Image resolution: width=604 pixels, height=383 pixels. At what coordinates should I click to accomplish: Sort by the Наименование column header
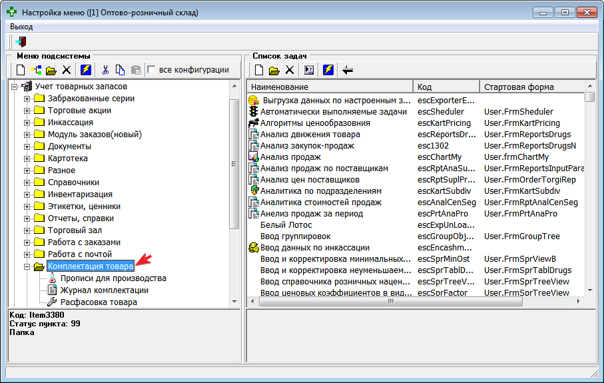click(x=330, y=87)
